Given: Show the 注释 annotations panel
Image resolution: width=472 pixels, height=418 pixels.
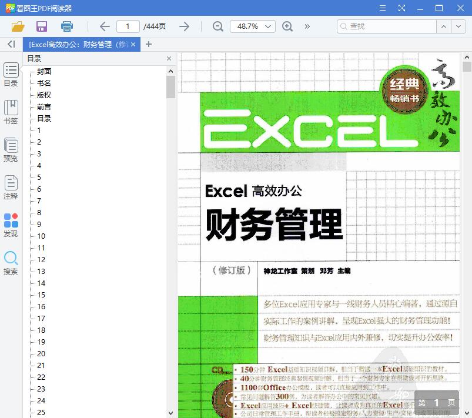Looking at the screenshot, I should 11,188.
